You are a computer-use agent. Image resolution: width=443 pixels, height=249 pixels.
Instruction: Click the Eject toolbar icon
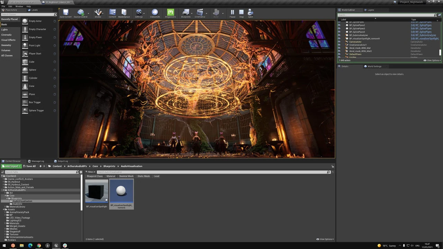(250, 14)
